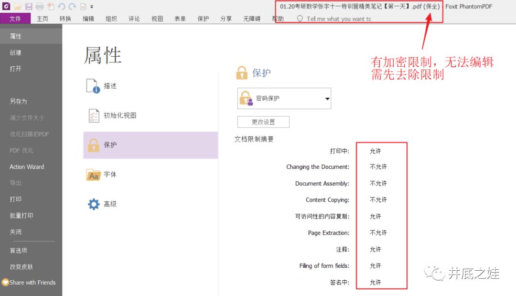
Task: Open the 高级 properties section
Action: pos(110,204)
